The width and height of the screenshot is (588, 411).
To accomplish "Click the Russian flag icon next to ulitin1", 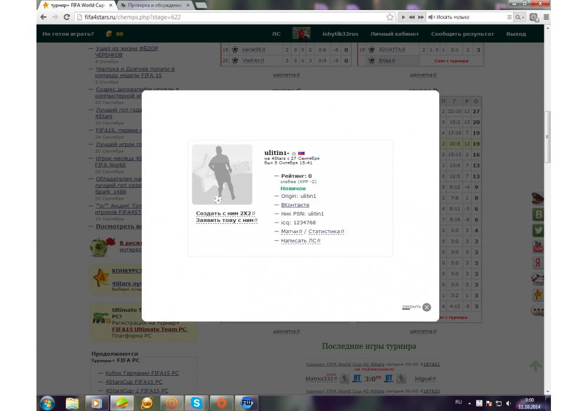I will (302, 153).
